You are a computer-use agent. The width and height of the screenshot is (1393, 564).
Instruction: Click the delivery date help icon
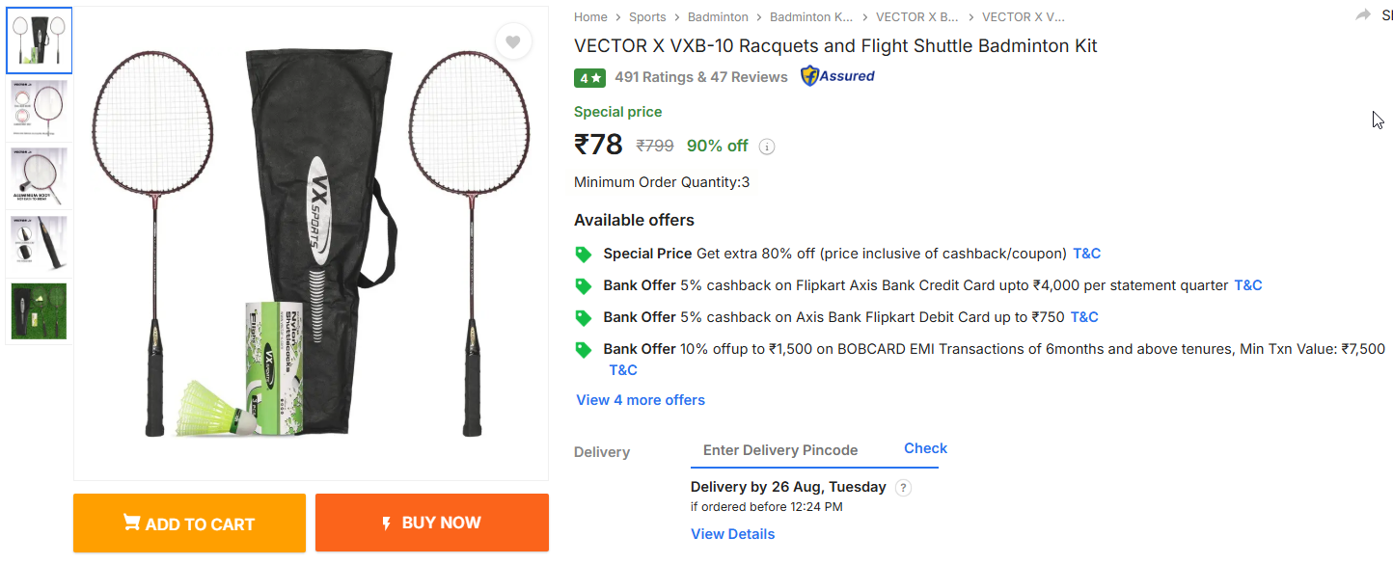[903, 487]
